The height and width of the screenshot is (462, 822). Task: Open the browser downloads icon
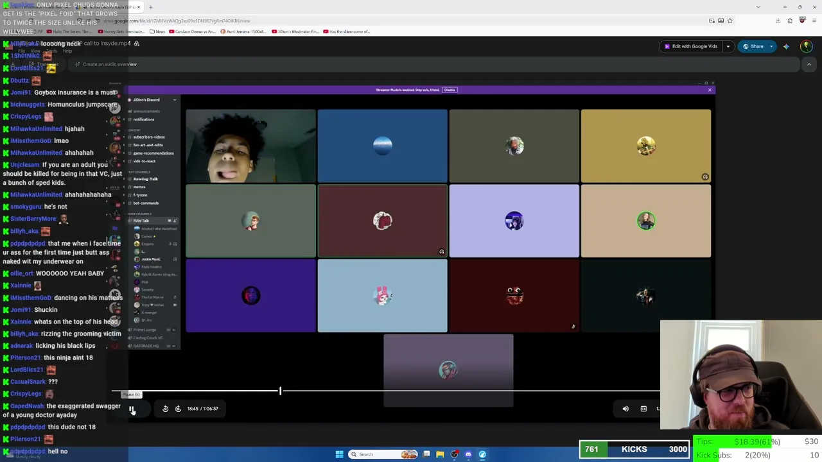point(778,21)
